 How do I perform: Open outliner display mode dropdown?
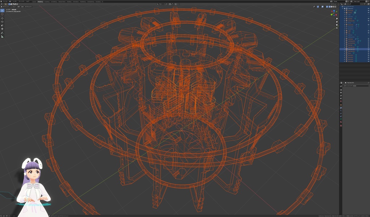point(346,4)
